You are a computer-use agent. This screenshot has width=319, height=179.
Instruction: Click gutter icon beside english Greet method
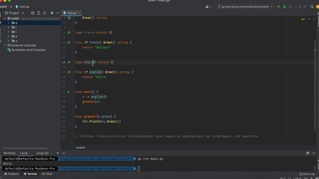click(x=69, y=72)
